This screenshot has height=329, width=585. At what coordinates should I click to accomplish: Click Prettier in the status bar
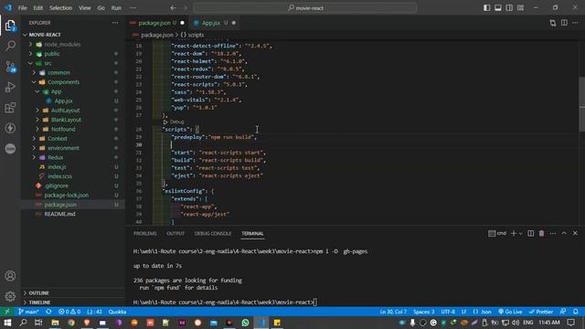pos(541,312)
